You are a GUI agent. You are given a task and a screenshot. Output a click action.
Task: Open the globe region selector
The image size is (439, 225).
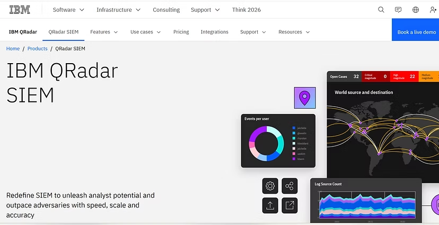coord(416,10)
